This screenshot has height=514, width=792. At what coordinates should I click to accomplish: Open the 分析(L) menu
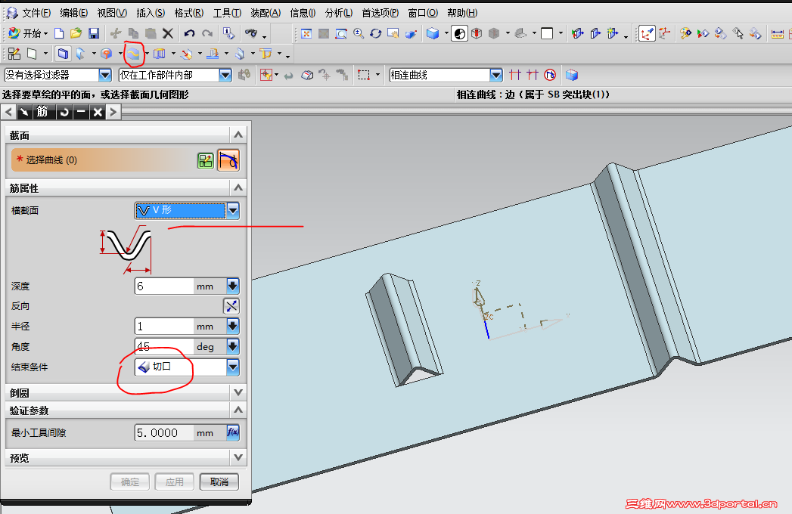(x=338, y=13)
